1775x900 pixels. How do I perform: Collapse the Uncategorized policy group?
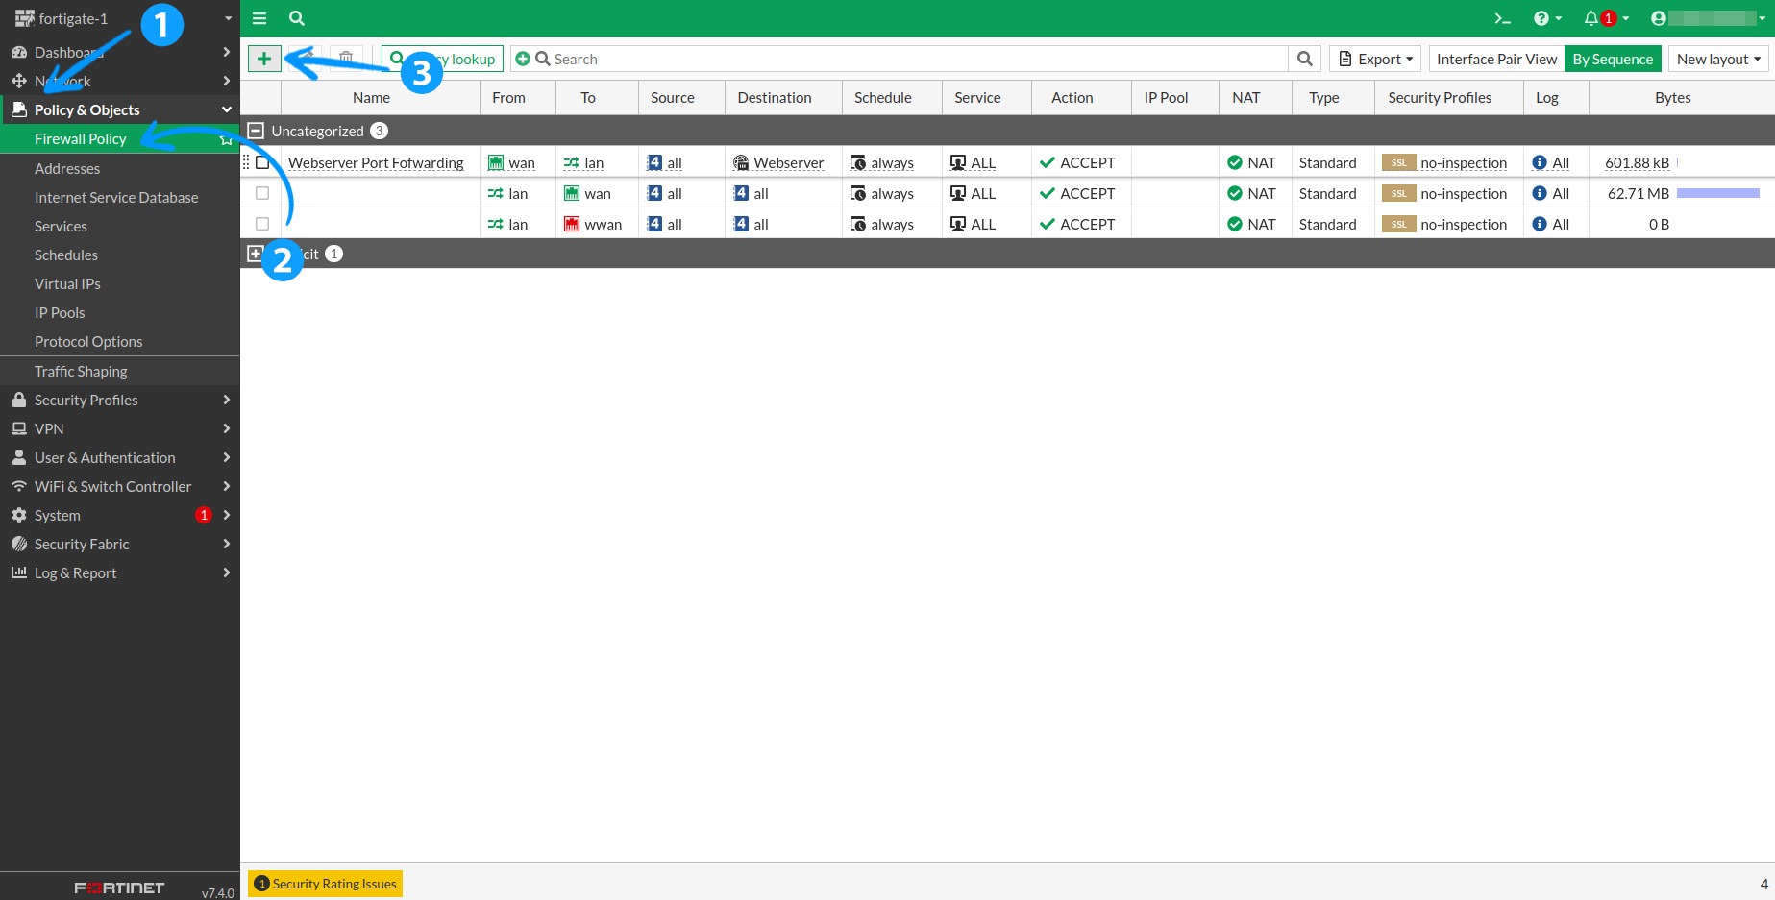pyautogui.click(x=256, y=131)
